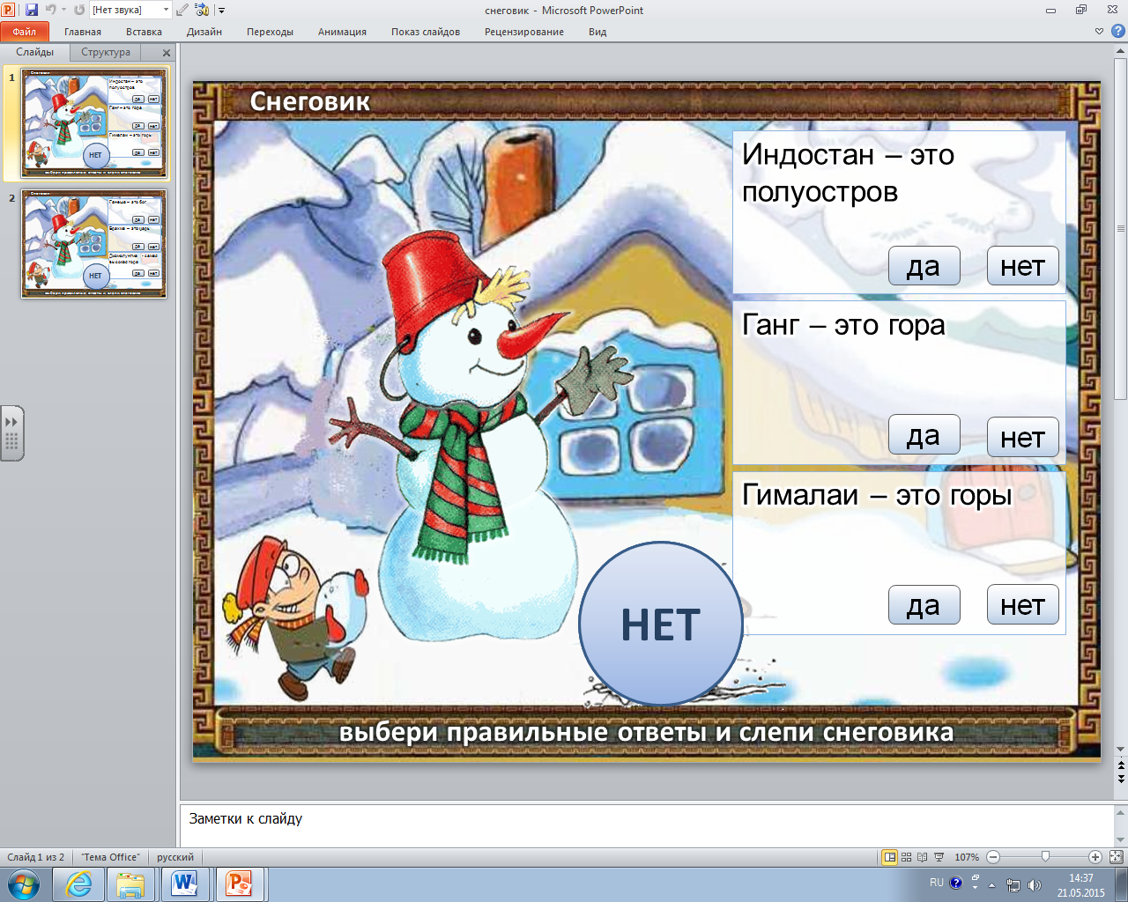The height and width of the screenshot is (902, 1128).
Task: Switch to the Главная ribbon tab
Action: coord(83,32)
